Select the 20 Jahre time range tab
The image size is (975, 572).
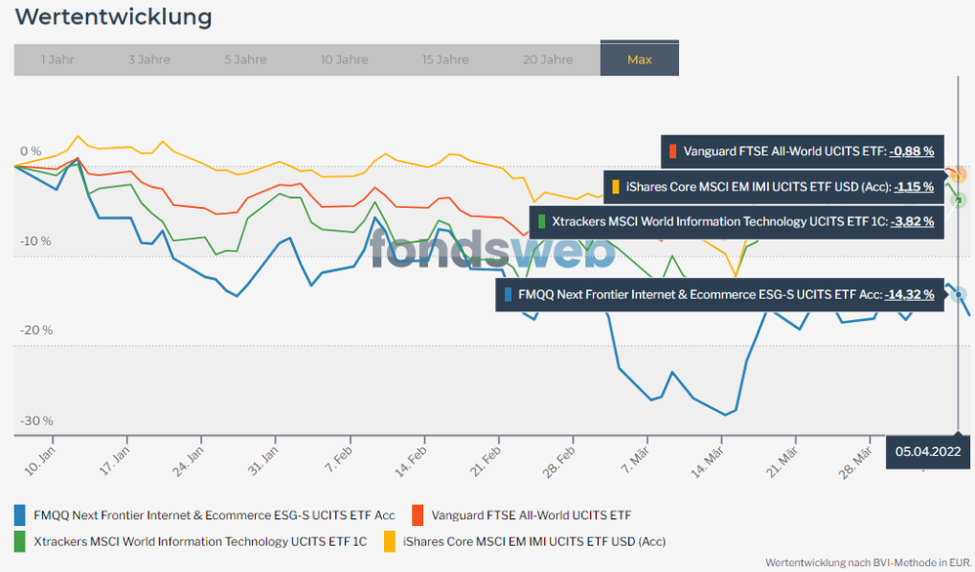pyautogui.click(x=548, y=60)
